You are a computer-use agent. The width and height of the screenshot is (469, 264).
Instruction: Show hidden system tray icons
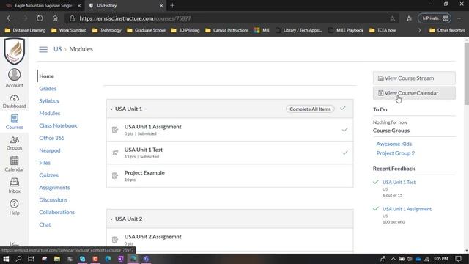pos(394,259)
